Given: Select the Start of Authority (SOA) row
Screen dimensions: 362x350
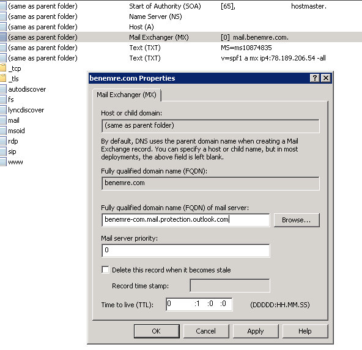Looking at the screenshot, I should click(181, 6).
